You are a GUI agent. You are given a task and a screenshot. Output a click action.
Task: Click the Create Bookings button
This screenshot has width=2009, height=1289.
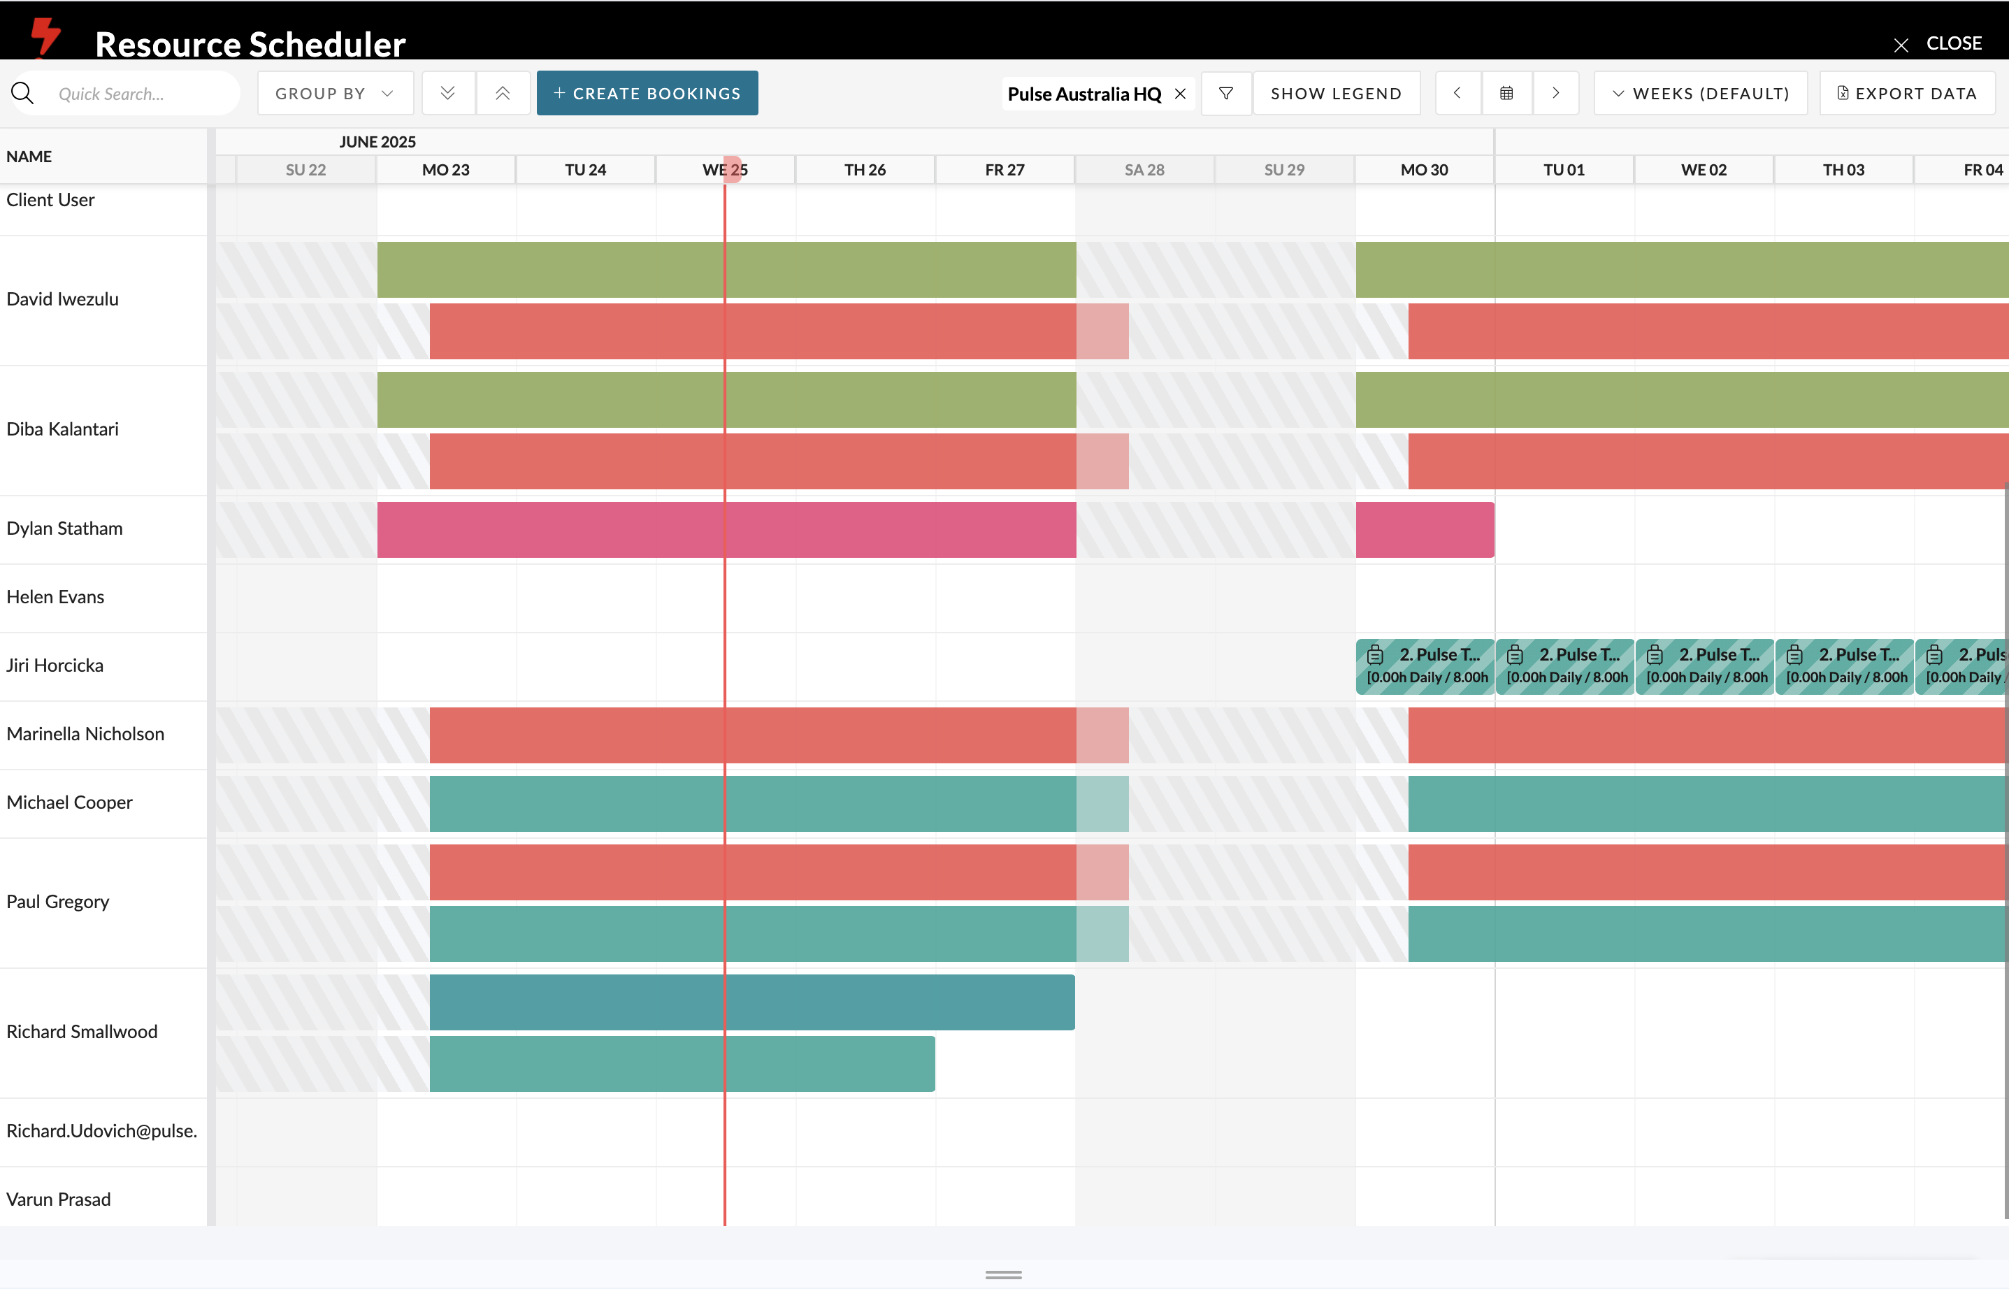coord(647,93)
